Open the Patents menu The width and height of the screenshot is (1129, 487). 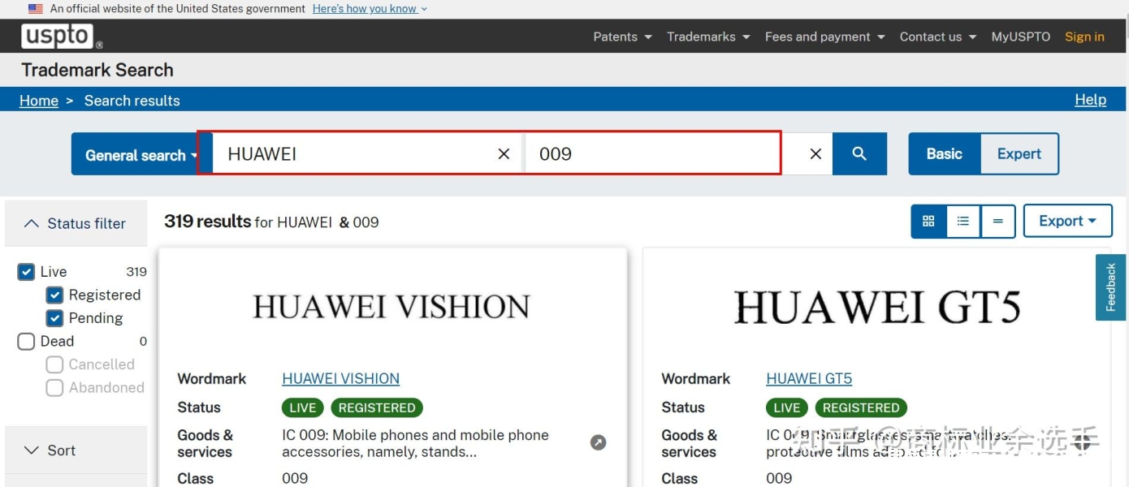[x=622, y=37]
